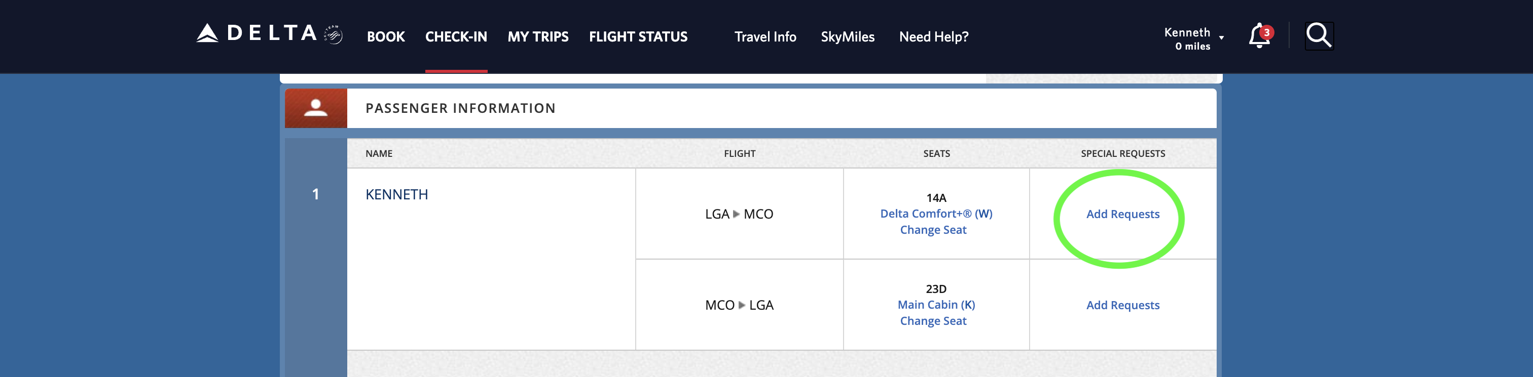This screenshot has height=377, width=1533.
Task: Open FLIGHT STATUS page
Action: [638, 37]
